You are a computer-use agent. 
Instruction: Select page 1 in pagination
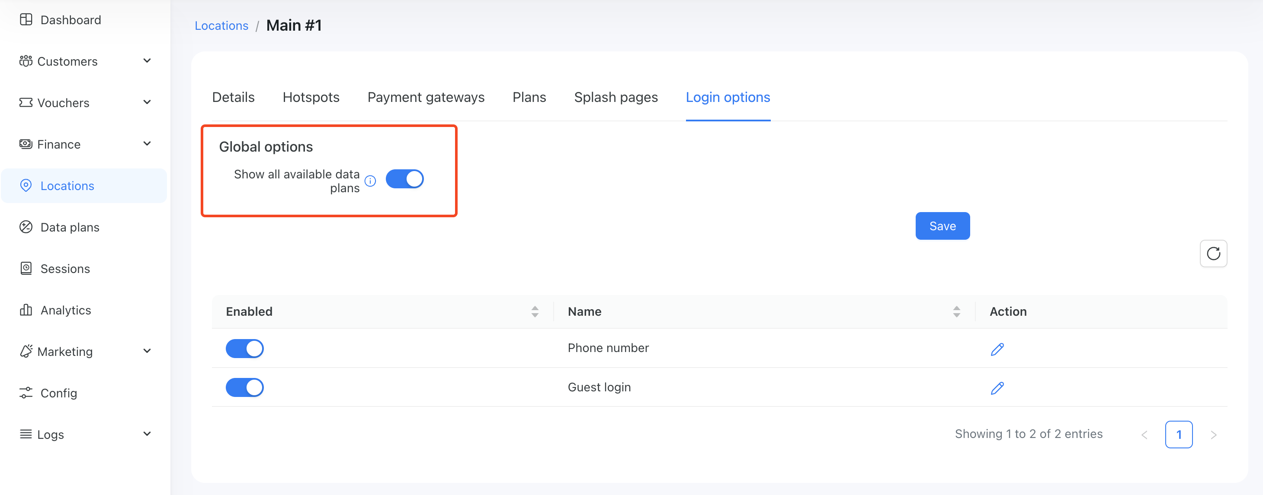coord(1178,434)
